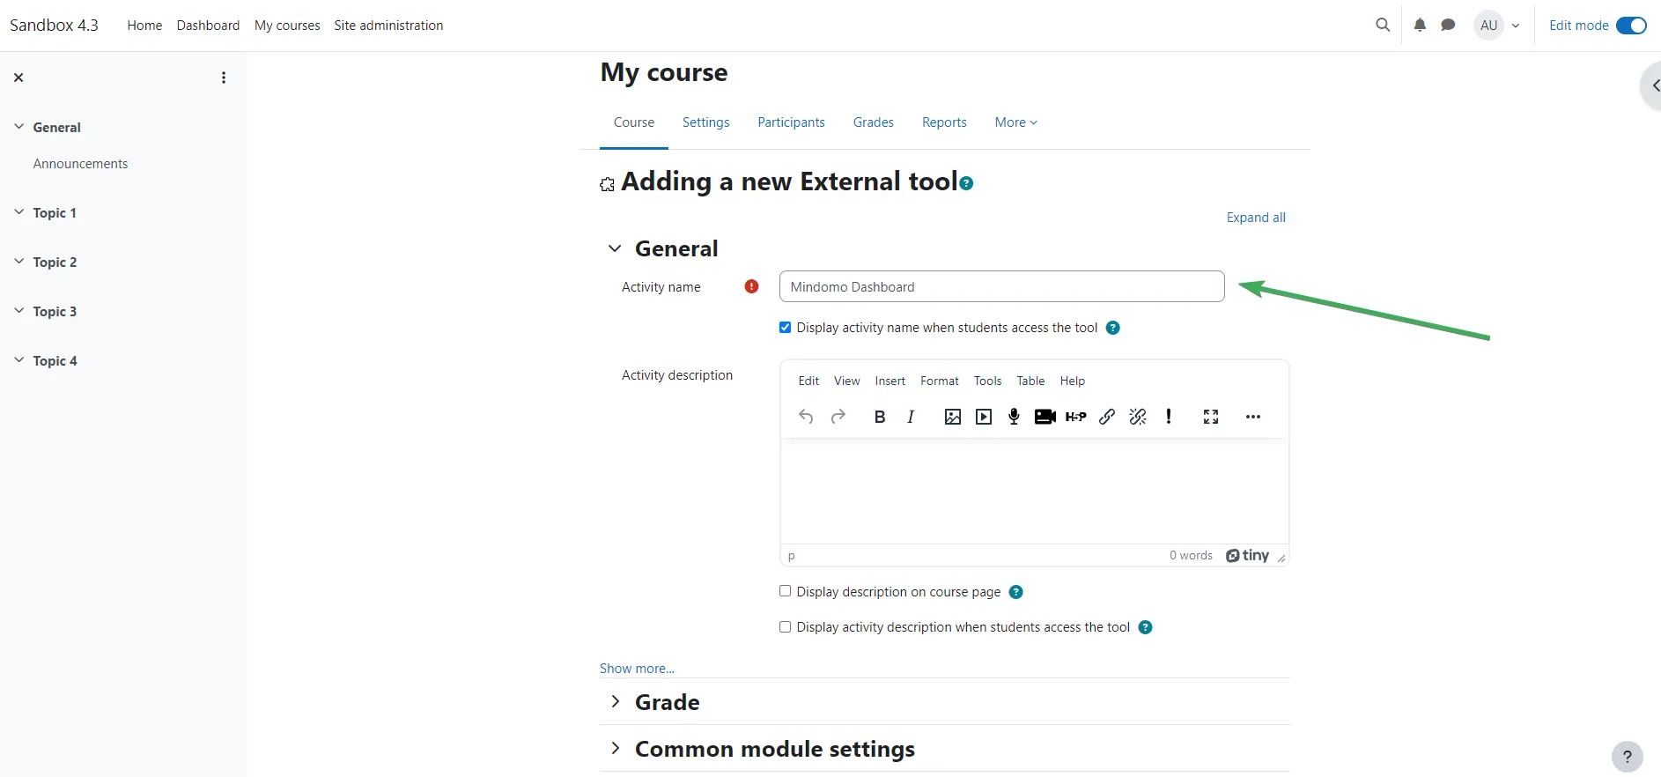Expand the Grade section
This screenshot has width=1661, height=777.
click(616, 702)
